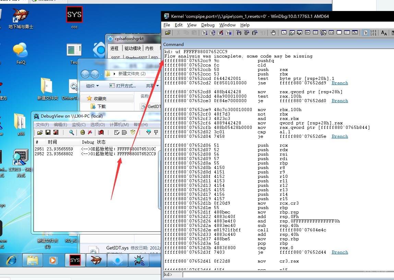Click media player icon in taskbar
This screenshot has height=280, width=394.
tap(53, 260)
